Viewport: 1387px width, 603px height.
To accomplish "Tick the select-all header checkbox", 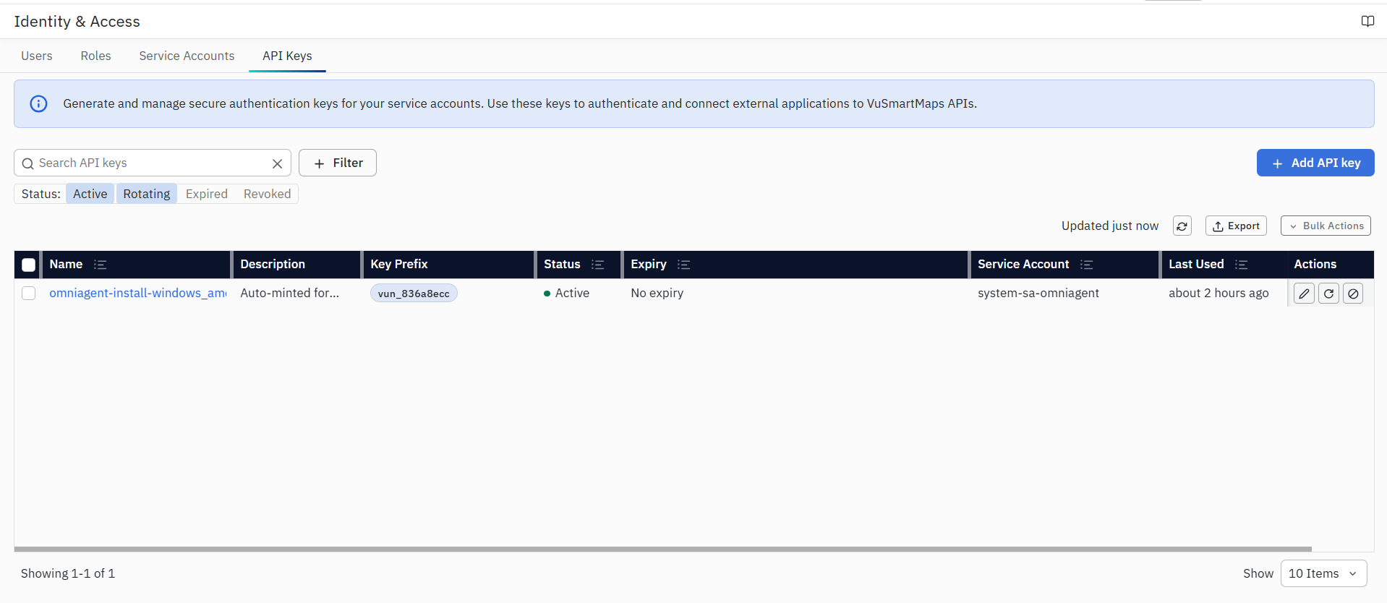I will pos(29,265).
